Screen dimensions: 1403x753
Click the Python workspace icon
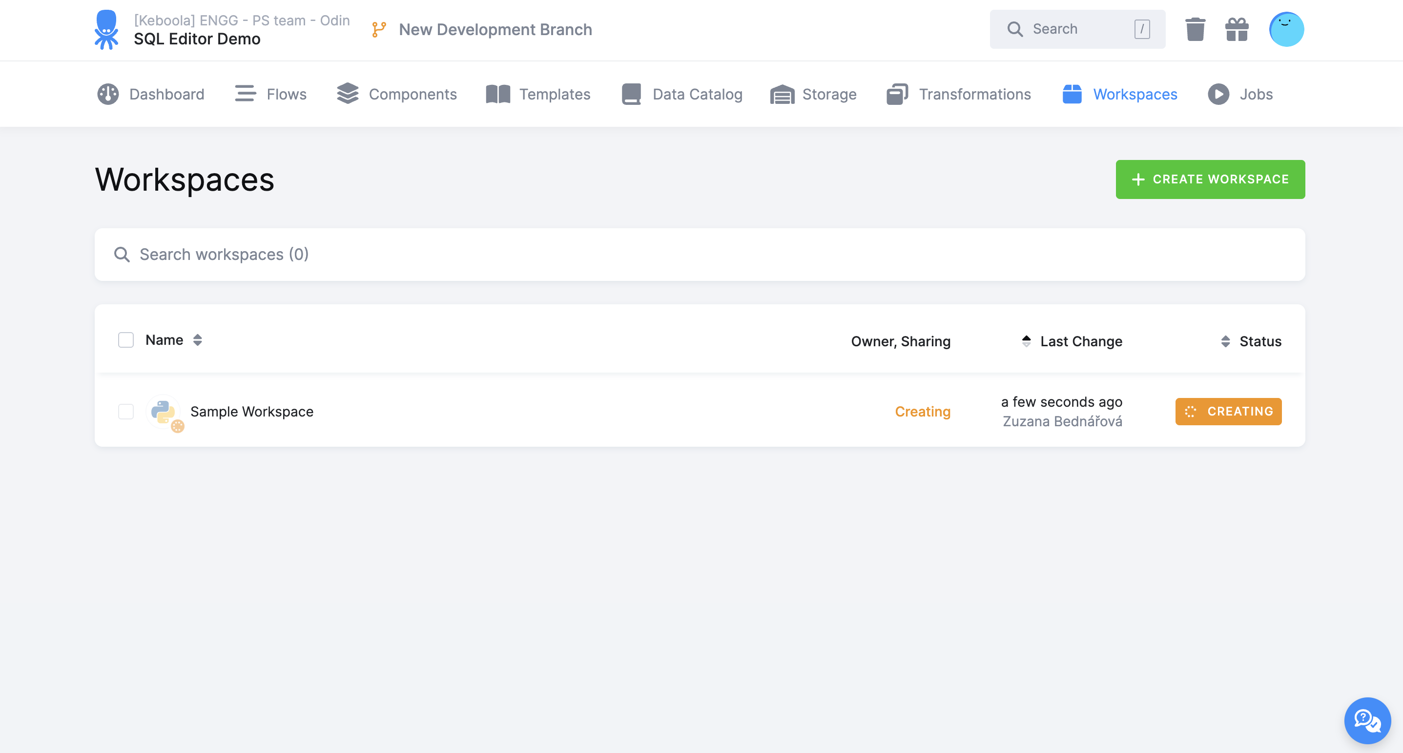pos(163,412)
